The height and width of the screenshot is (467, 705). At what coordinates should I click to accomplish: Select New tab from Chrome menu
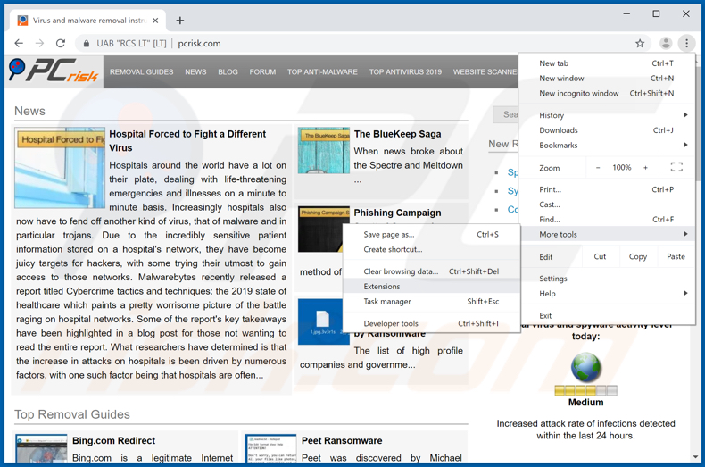[x=607, y=63]
